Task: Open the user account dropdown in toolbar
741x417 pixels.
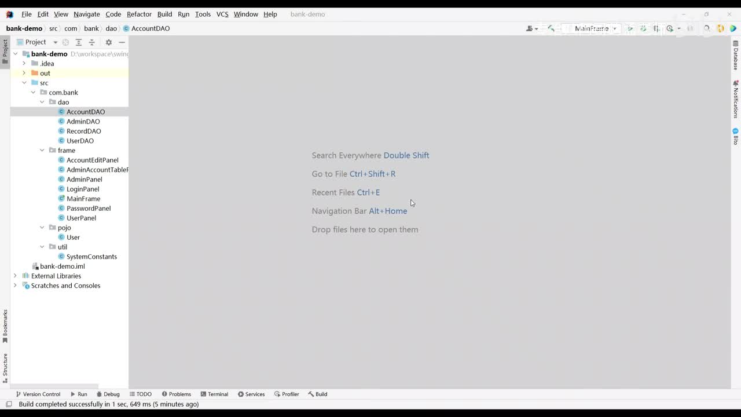Action: pos(532,28)
